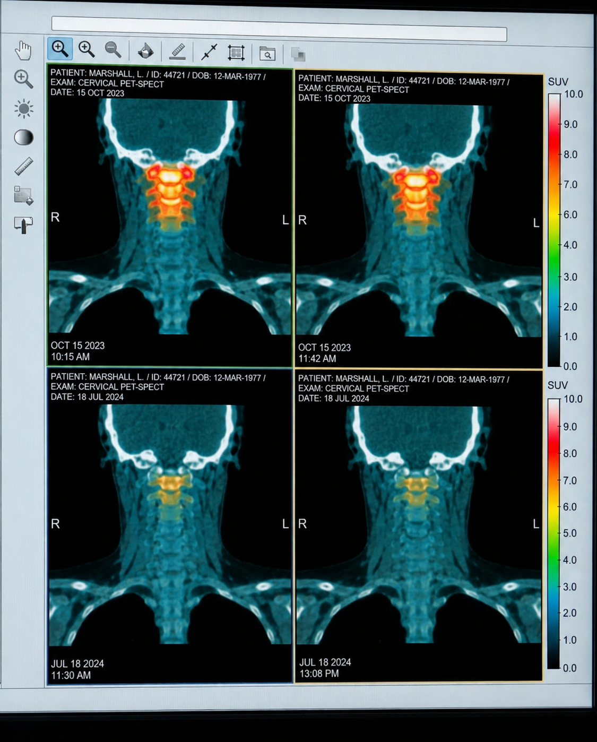This screenshot has width=597, height=742.
Task: Click the "10:15 AM" timestamp text
Action: (71, 357)
